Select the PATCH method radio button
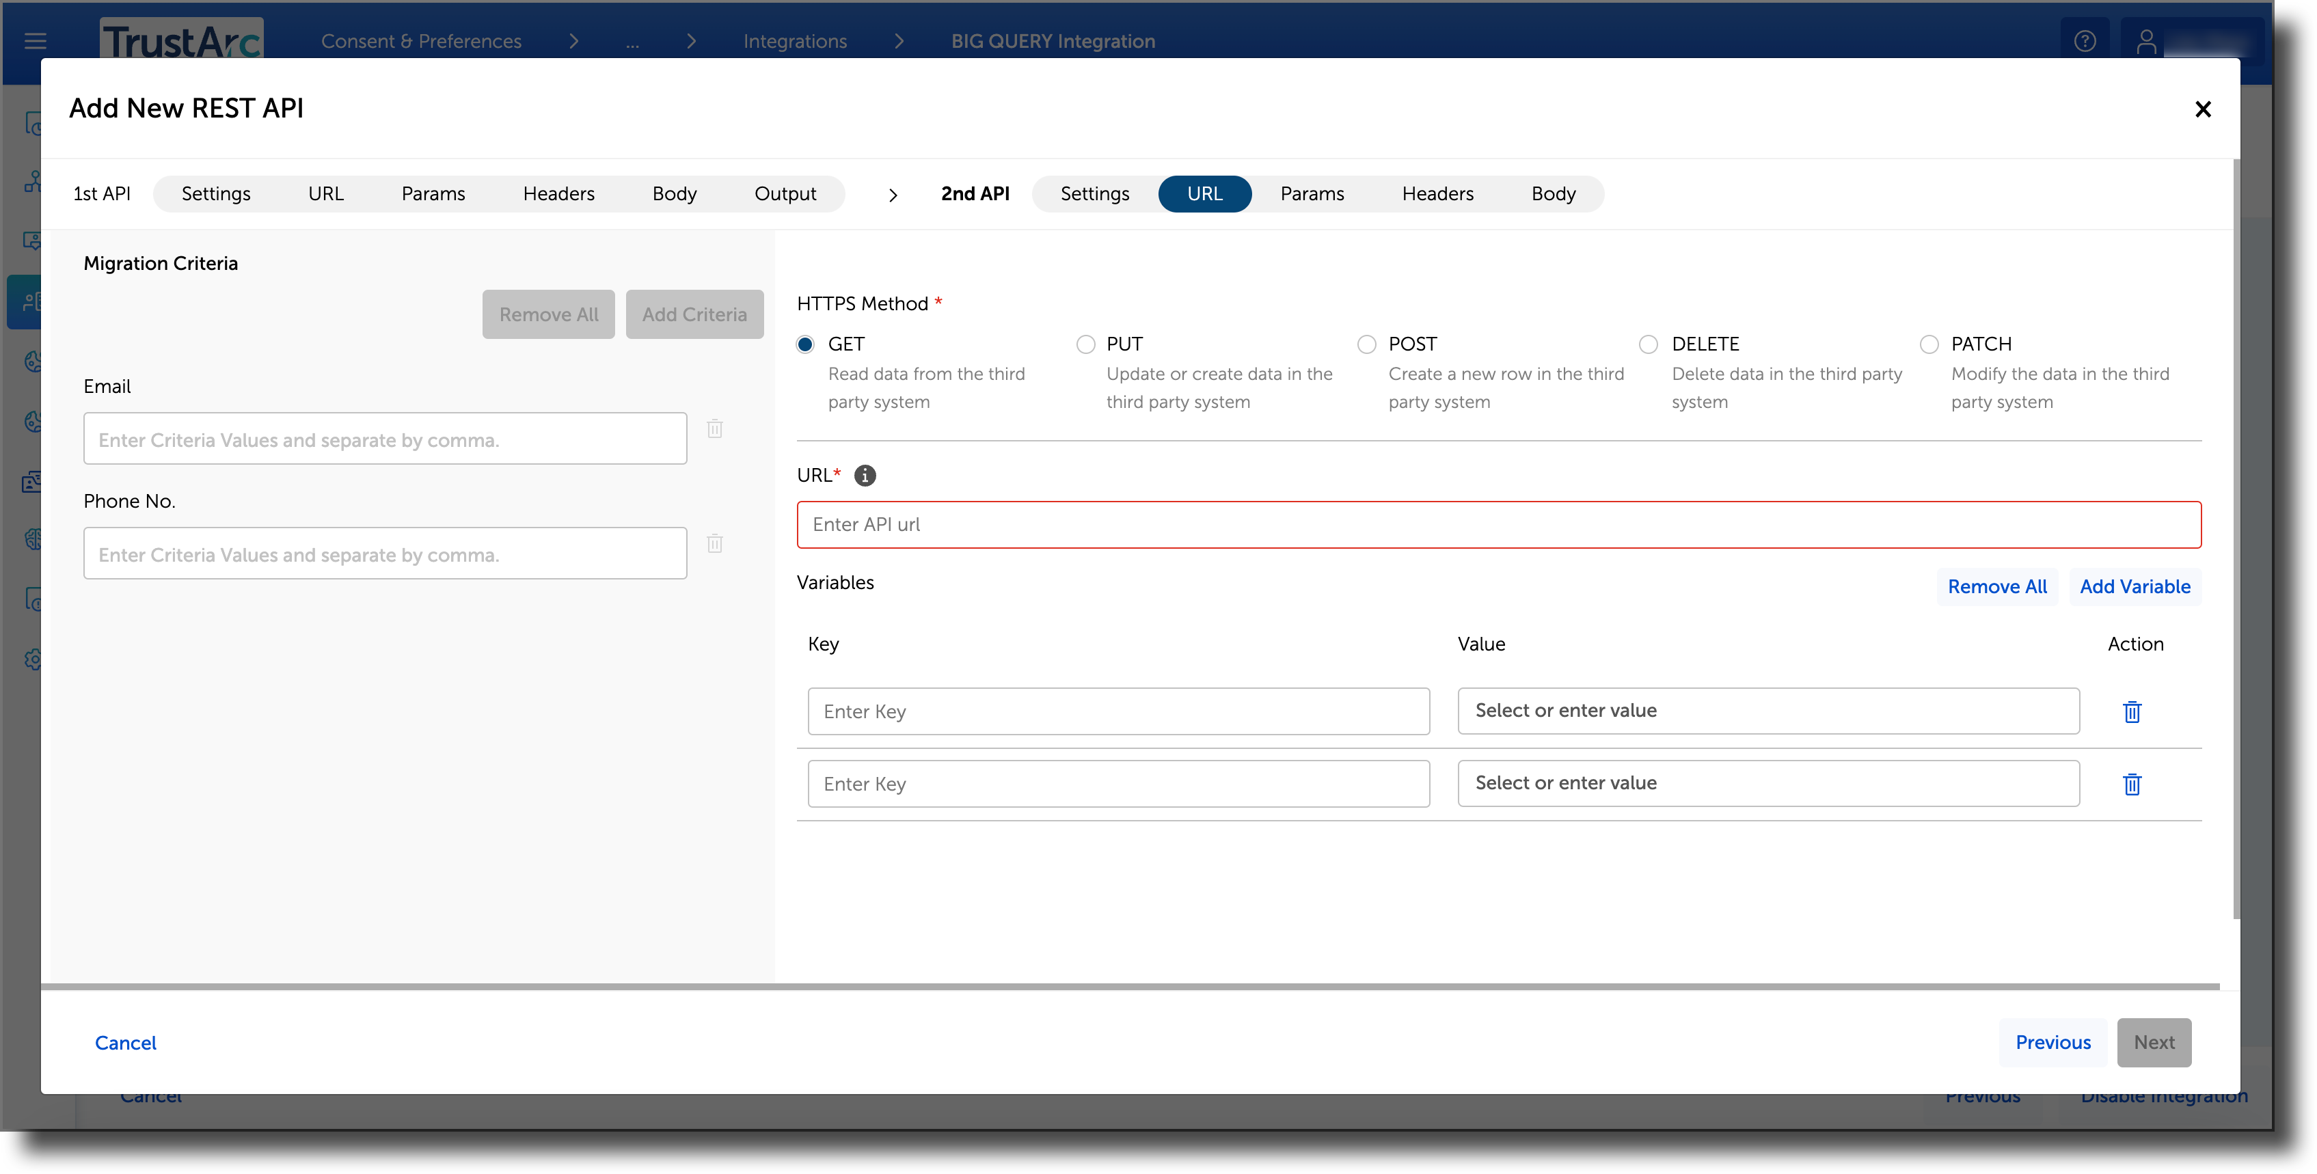Image resolution: width=2317 pixels, height=1174 pixels. tap(1929, 344)
